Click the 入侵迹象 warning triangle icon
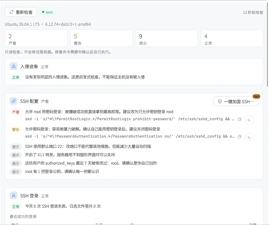 [14, 66]
